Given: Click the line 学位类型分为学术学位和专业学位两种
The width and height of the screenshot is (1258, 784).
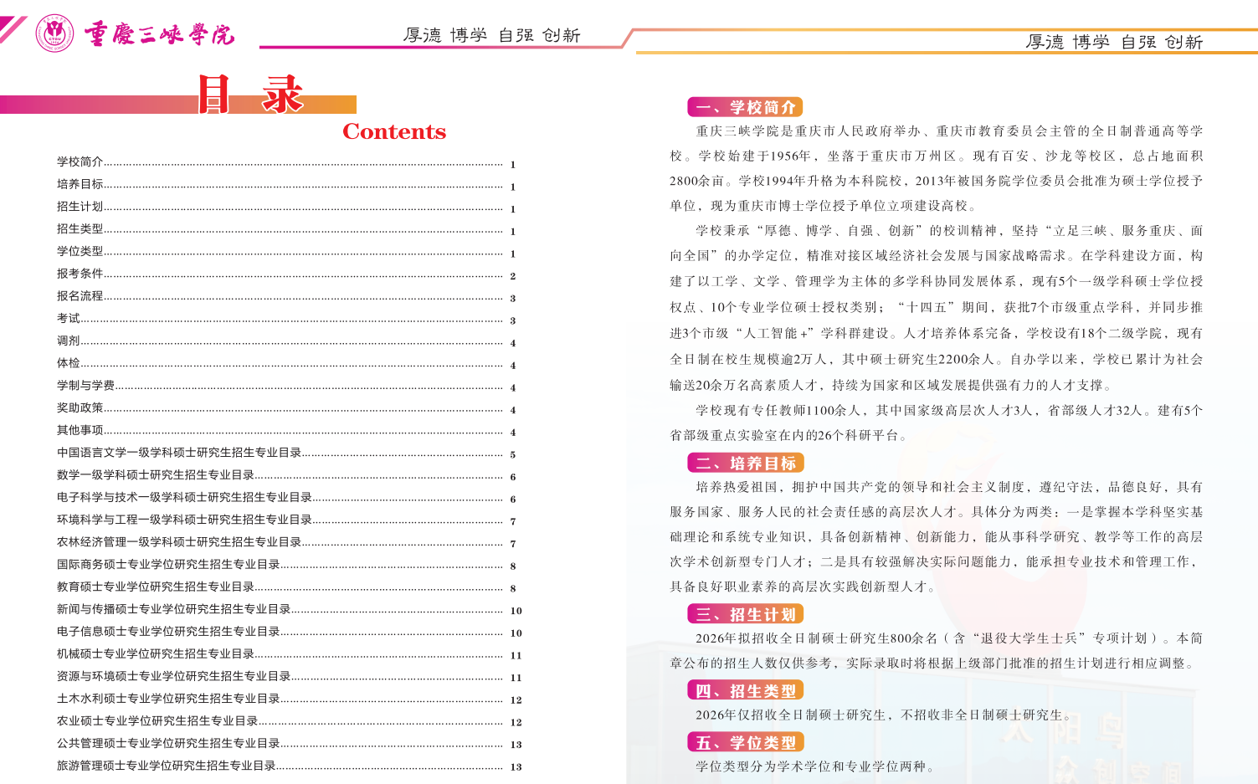Looking at the screenshot, I should (815, 766).
